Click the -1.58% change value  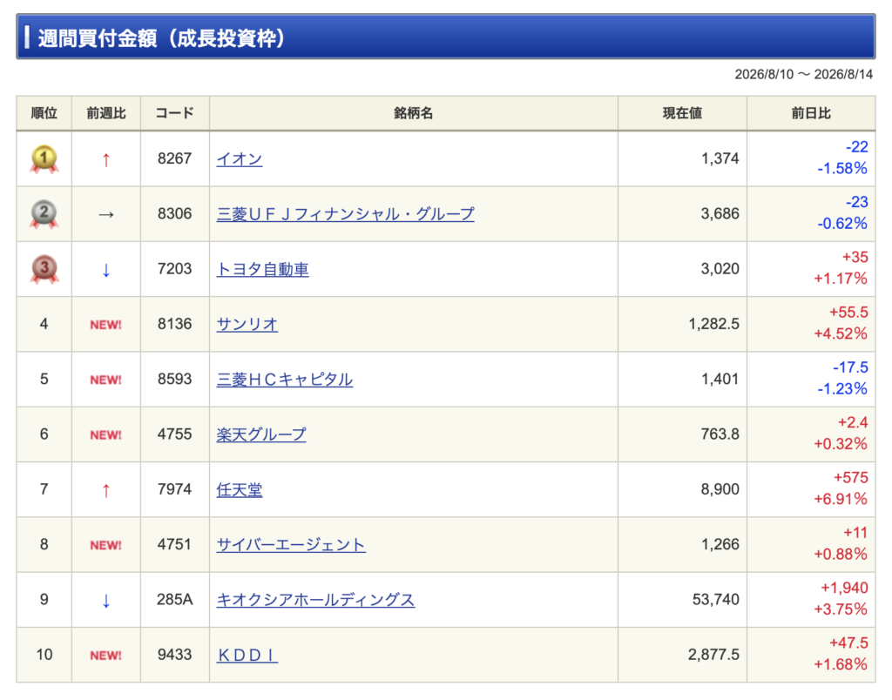coord(842,169)
